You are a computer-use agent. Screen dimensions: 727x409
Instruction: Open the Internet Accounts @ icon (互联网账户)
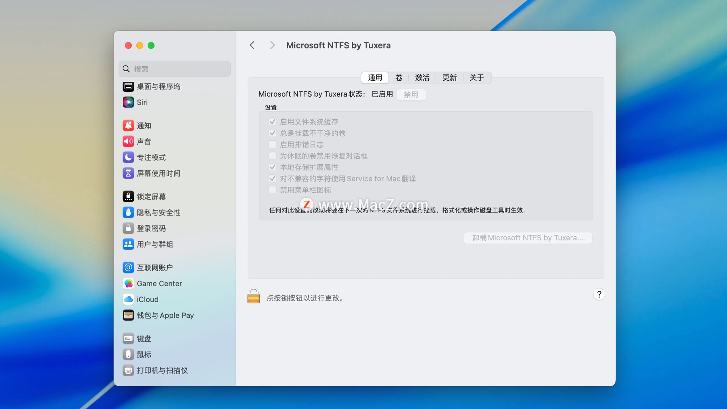pos(128,267)
